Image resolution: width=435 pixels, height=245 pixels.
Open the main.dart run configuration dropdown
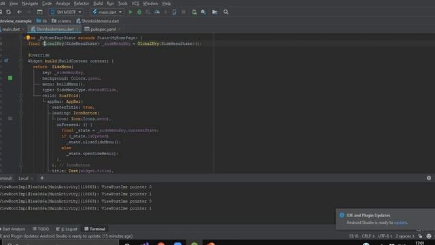click(x=107, y=12)
